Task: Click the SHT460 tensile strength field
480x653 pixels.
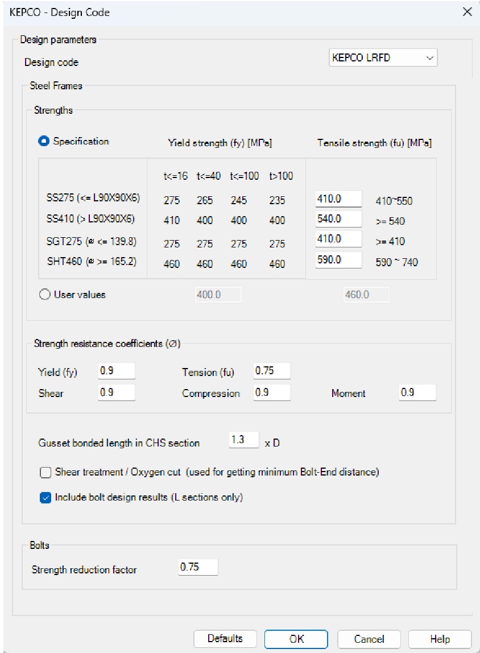Action: pyautogui.click(x=338, y=260)
